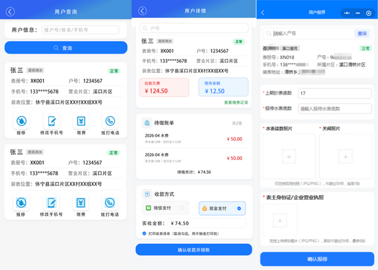Close the mini-program with the target icon
The image size is (378, 270).
[368, 13]
